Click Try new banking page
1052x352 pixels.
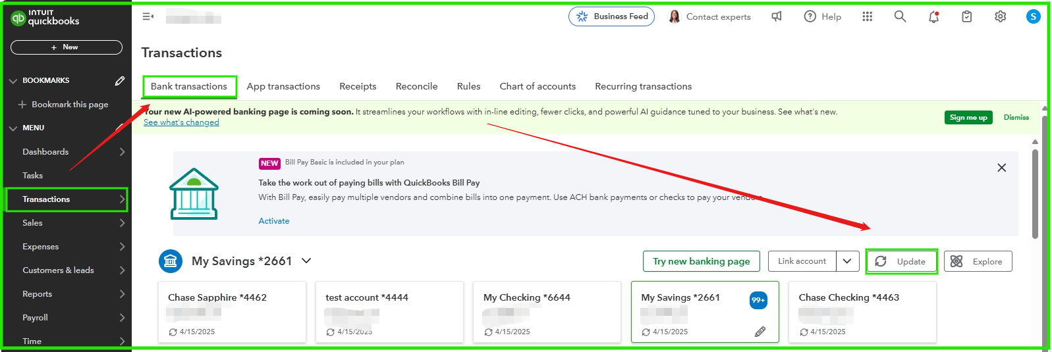coord(701,261)
